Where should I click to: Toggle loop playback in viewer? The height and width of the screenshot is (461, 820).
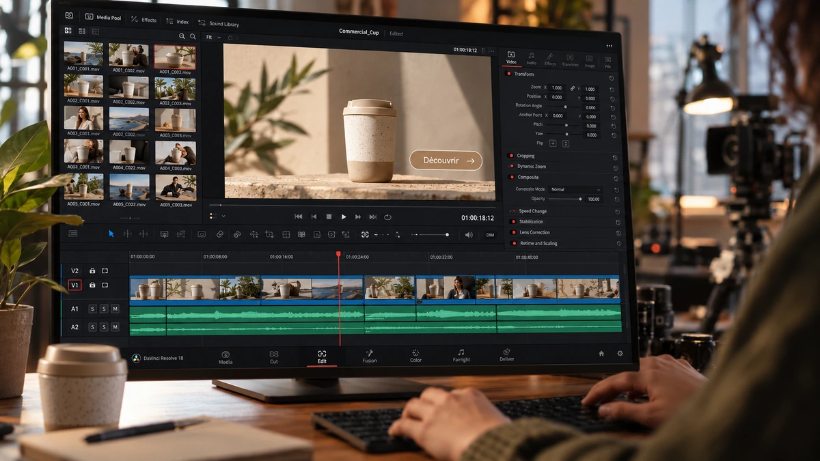(387, 216)
